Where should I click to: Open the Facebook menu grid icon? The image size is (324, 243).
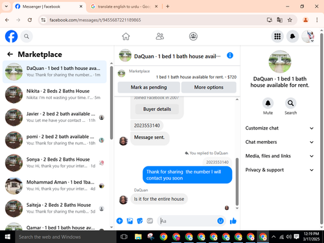coord(277,36)
